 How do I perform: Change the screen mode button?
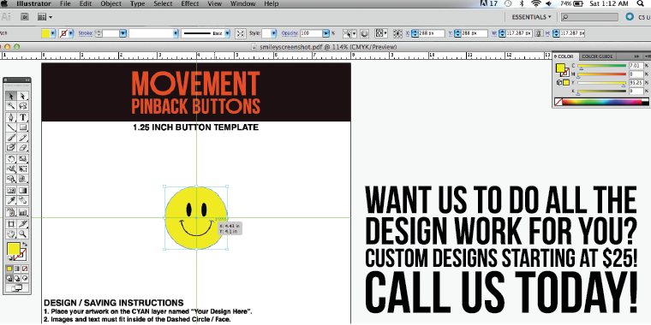tap(17, 288)
